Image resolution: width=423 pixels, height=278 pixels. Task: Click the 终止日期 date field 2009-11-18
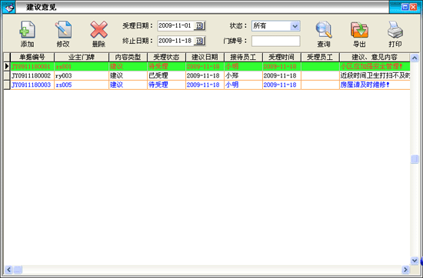tap(175, 41)
